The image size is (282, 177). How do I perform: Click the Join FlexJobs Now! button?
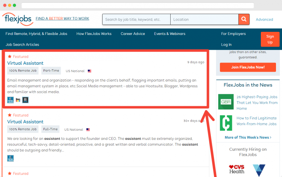tap(248, 67)
